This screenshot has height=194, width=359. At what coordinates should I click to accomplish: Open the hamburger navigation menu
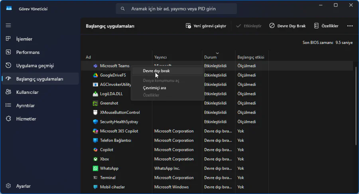click(8, 26)
